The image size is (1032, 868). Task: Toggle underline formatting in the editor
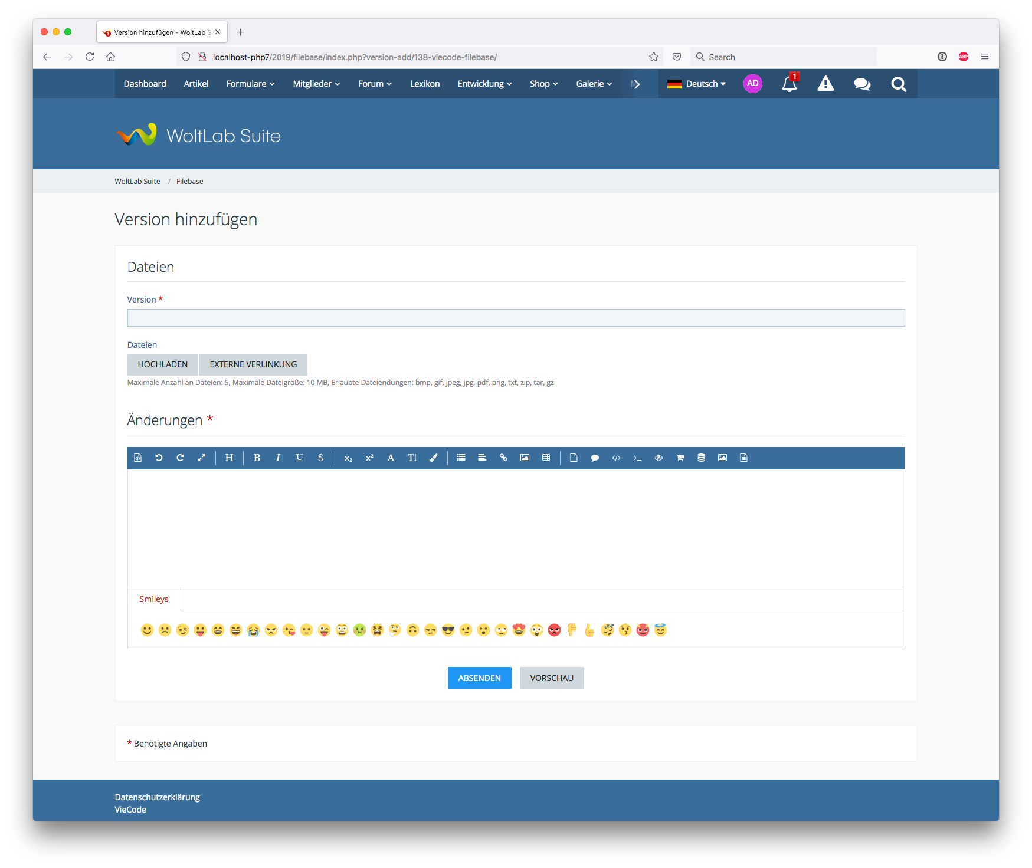coord(299,458)
